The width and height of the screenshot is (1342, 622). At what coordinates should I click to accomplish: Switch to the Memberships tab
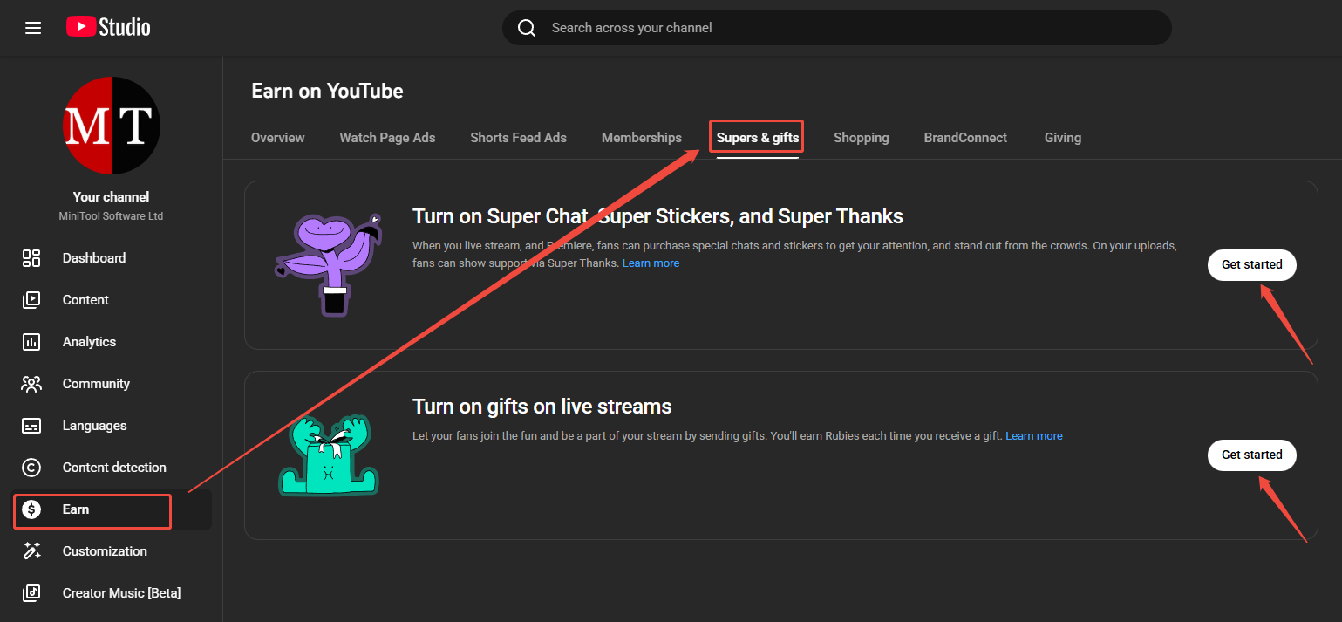point(641,137)
